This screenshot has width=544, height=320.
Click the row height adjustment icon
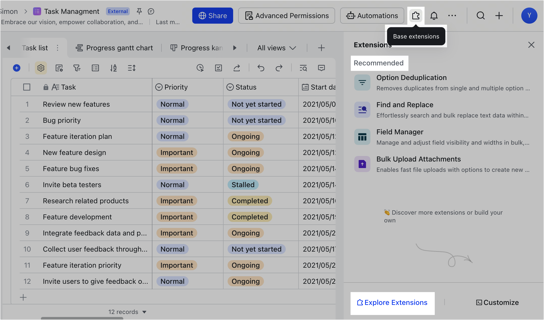(x=131, y=68)
